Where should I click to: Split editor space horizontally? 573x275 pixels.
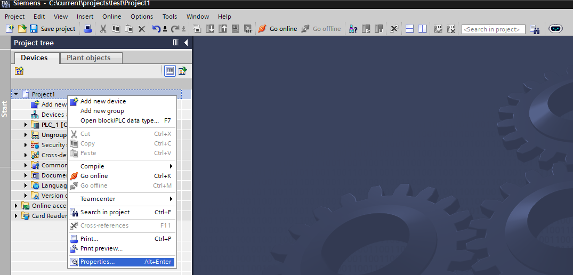tap(410, 28)
